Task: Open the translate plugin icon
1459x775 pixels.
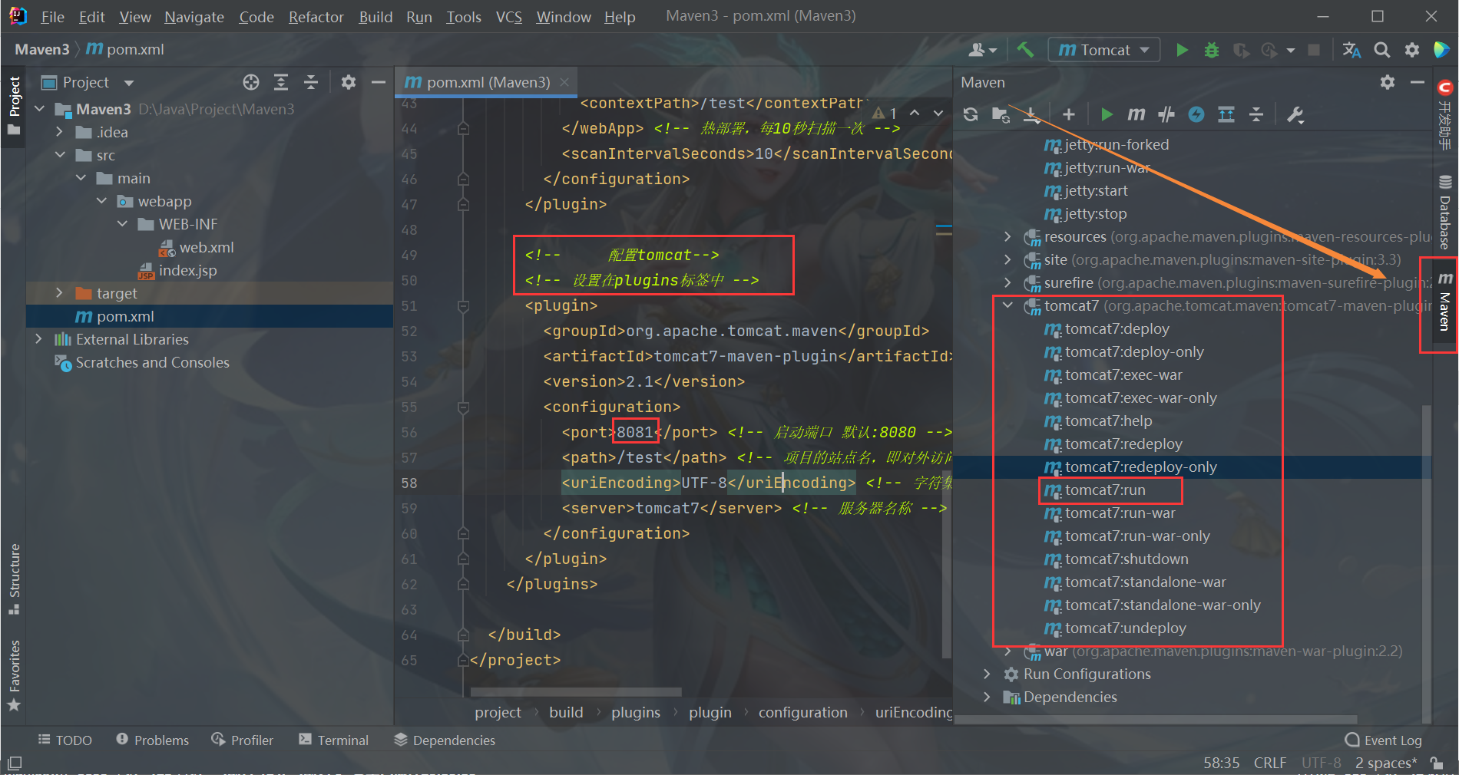Action: tap(1351, 50)
